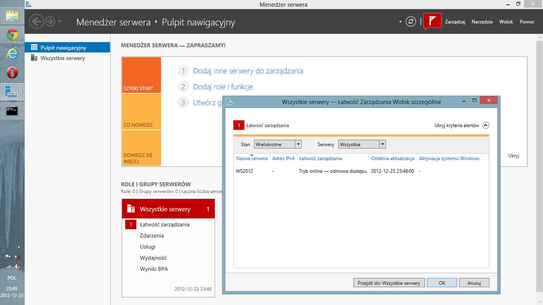Open the Narzędzia menu

point(482,22)
